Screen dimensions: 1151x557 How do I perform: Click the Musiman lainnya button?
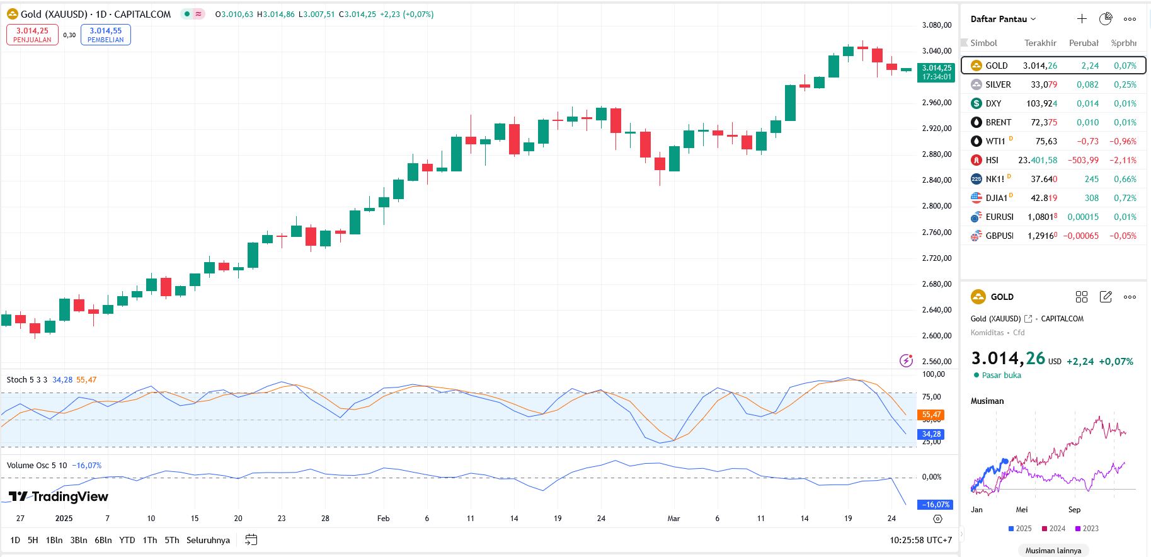pyautogui.click(x=1053, y=550)
